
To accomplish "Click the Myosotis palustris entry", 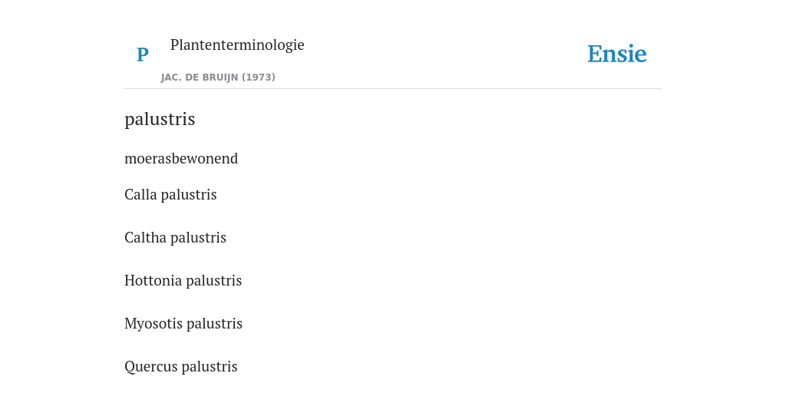I will coord(183,323).
